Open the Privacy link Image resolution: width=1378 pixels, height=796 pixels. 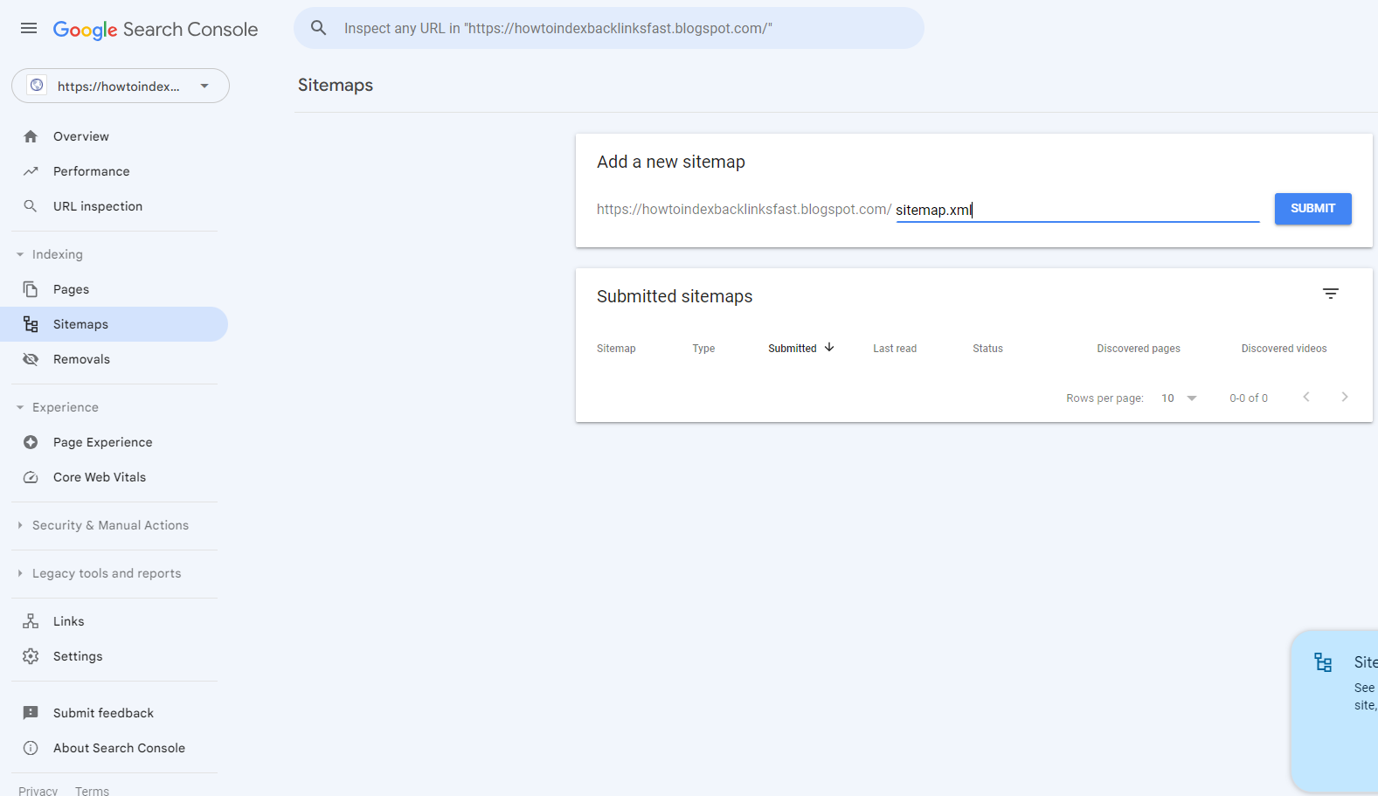pyautogui.click(x=38, y=790)
